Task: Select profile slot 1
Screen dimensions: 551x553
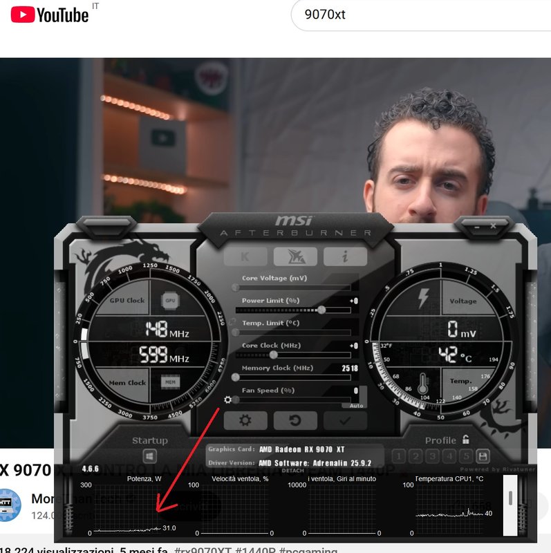Action: click(x=399, y=456)
